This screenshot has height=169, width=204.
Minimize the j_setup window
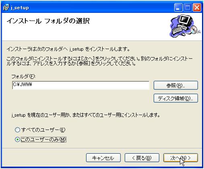178,8
